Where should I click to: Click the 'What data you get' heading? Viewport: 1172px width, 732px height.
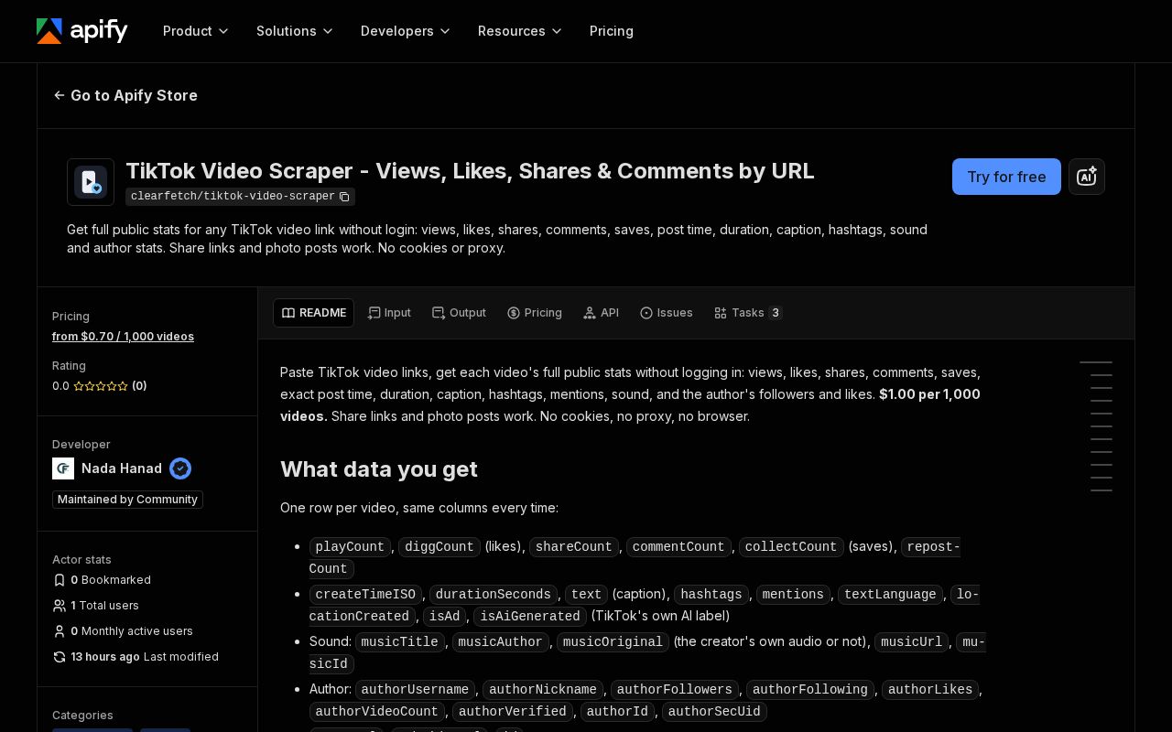[x=379, y=469]
